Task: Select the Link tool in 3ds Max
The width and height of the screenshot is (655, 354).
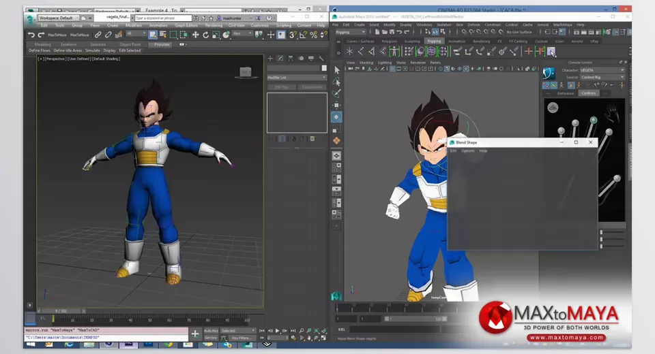Action: 98,35
